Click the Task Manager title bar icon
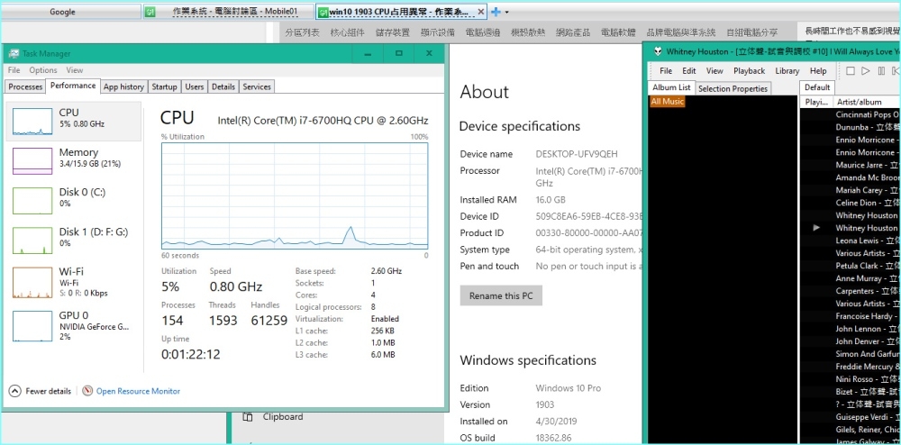The height and width of the screenshot is (445, 901). pos(14,53)
